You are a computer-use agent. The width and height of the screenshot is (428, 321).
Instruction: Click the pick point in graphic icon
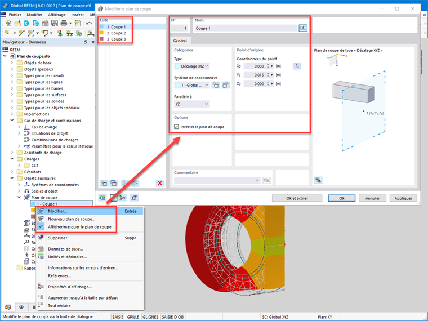297,66
